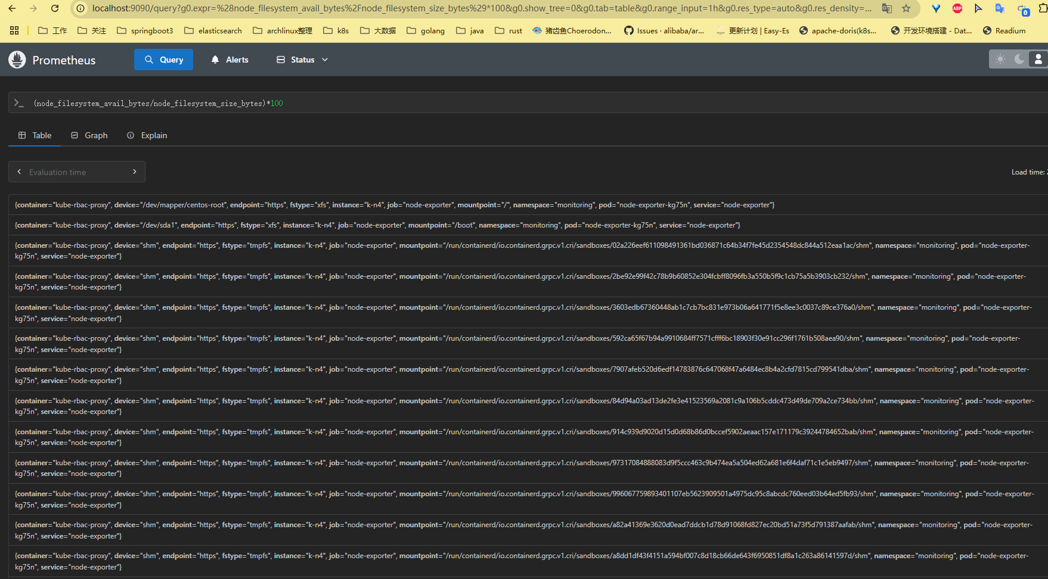
Task: Select result row with device /dev/mapper/centos-root
Action: [x=528, y=205]
